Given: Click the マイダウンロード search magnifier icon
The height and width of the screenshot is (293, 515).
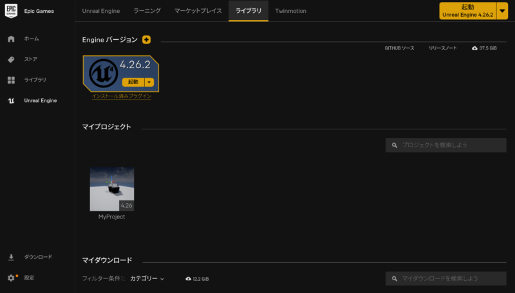Looking at the screenshot, I should pyautogui.click(x=395, y=279).
